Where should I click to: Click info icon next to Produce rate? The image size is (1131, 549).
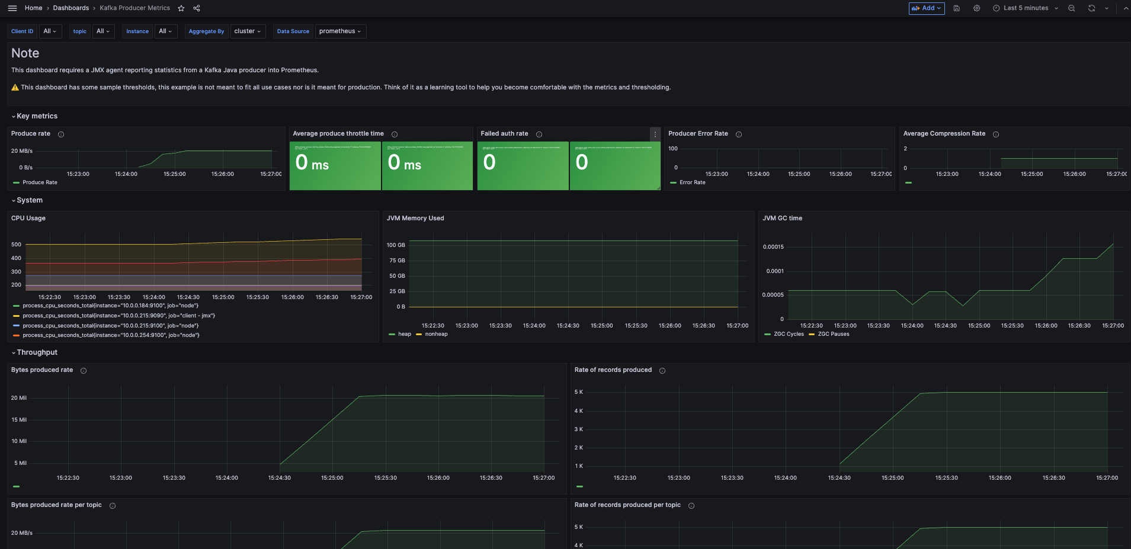click(61, 134)
